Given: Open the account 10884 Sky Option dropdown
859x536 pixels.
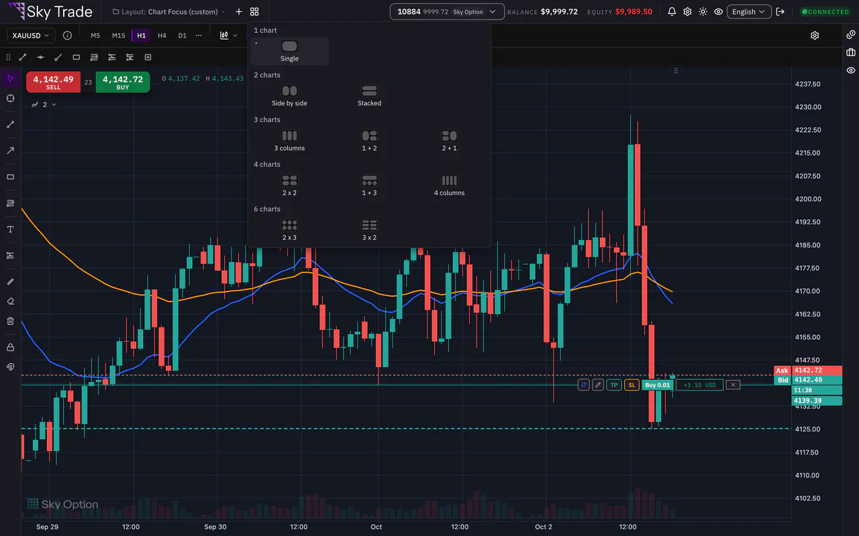Looking at the screenshot, I should click(x=447, y=12).
